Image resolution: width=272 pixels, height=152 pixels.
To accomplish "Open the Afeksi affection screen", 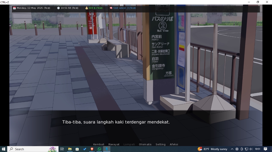I will tap(174, 144).
